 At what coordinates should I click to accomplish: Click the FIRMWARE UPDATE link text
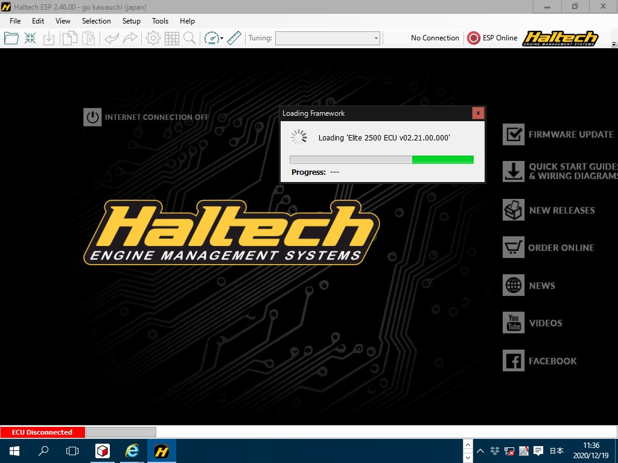pos(571,134)
